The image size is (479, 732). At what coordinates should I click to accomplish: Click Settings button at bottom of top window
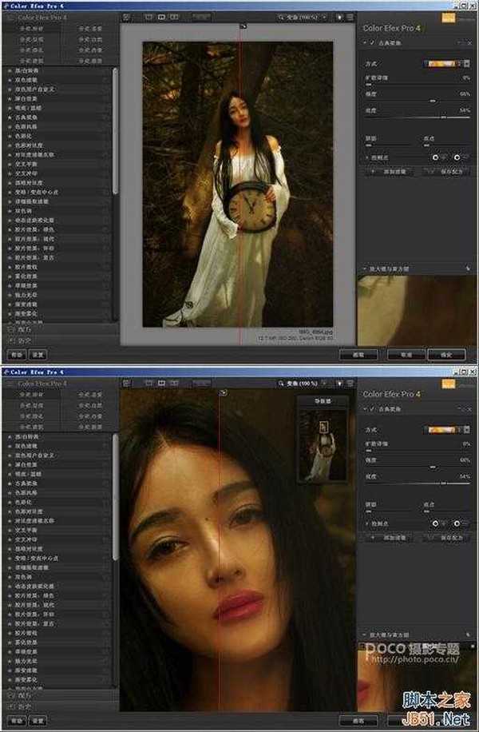point(38,355)
